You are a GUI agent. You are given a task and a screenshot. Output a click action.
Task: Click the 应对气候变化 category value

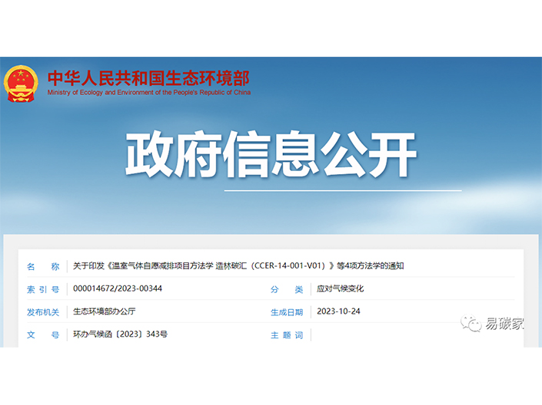click(340, 289)
